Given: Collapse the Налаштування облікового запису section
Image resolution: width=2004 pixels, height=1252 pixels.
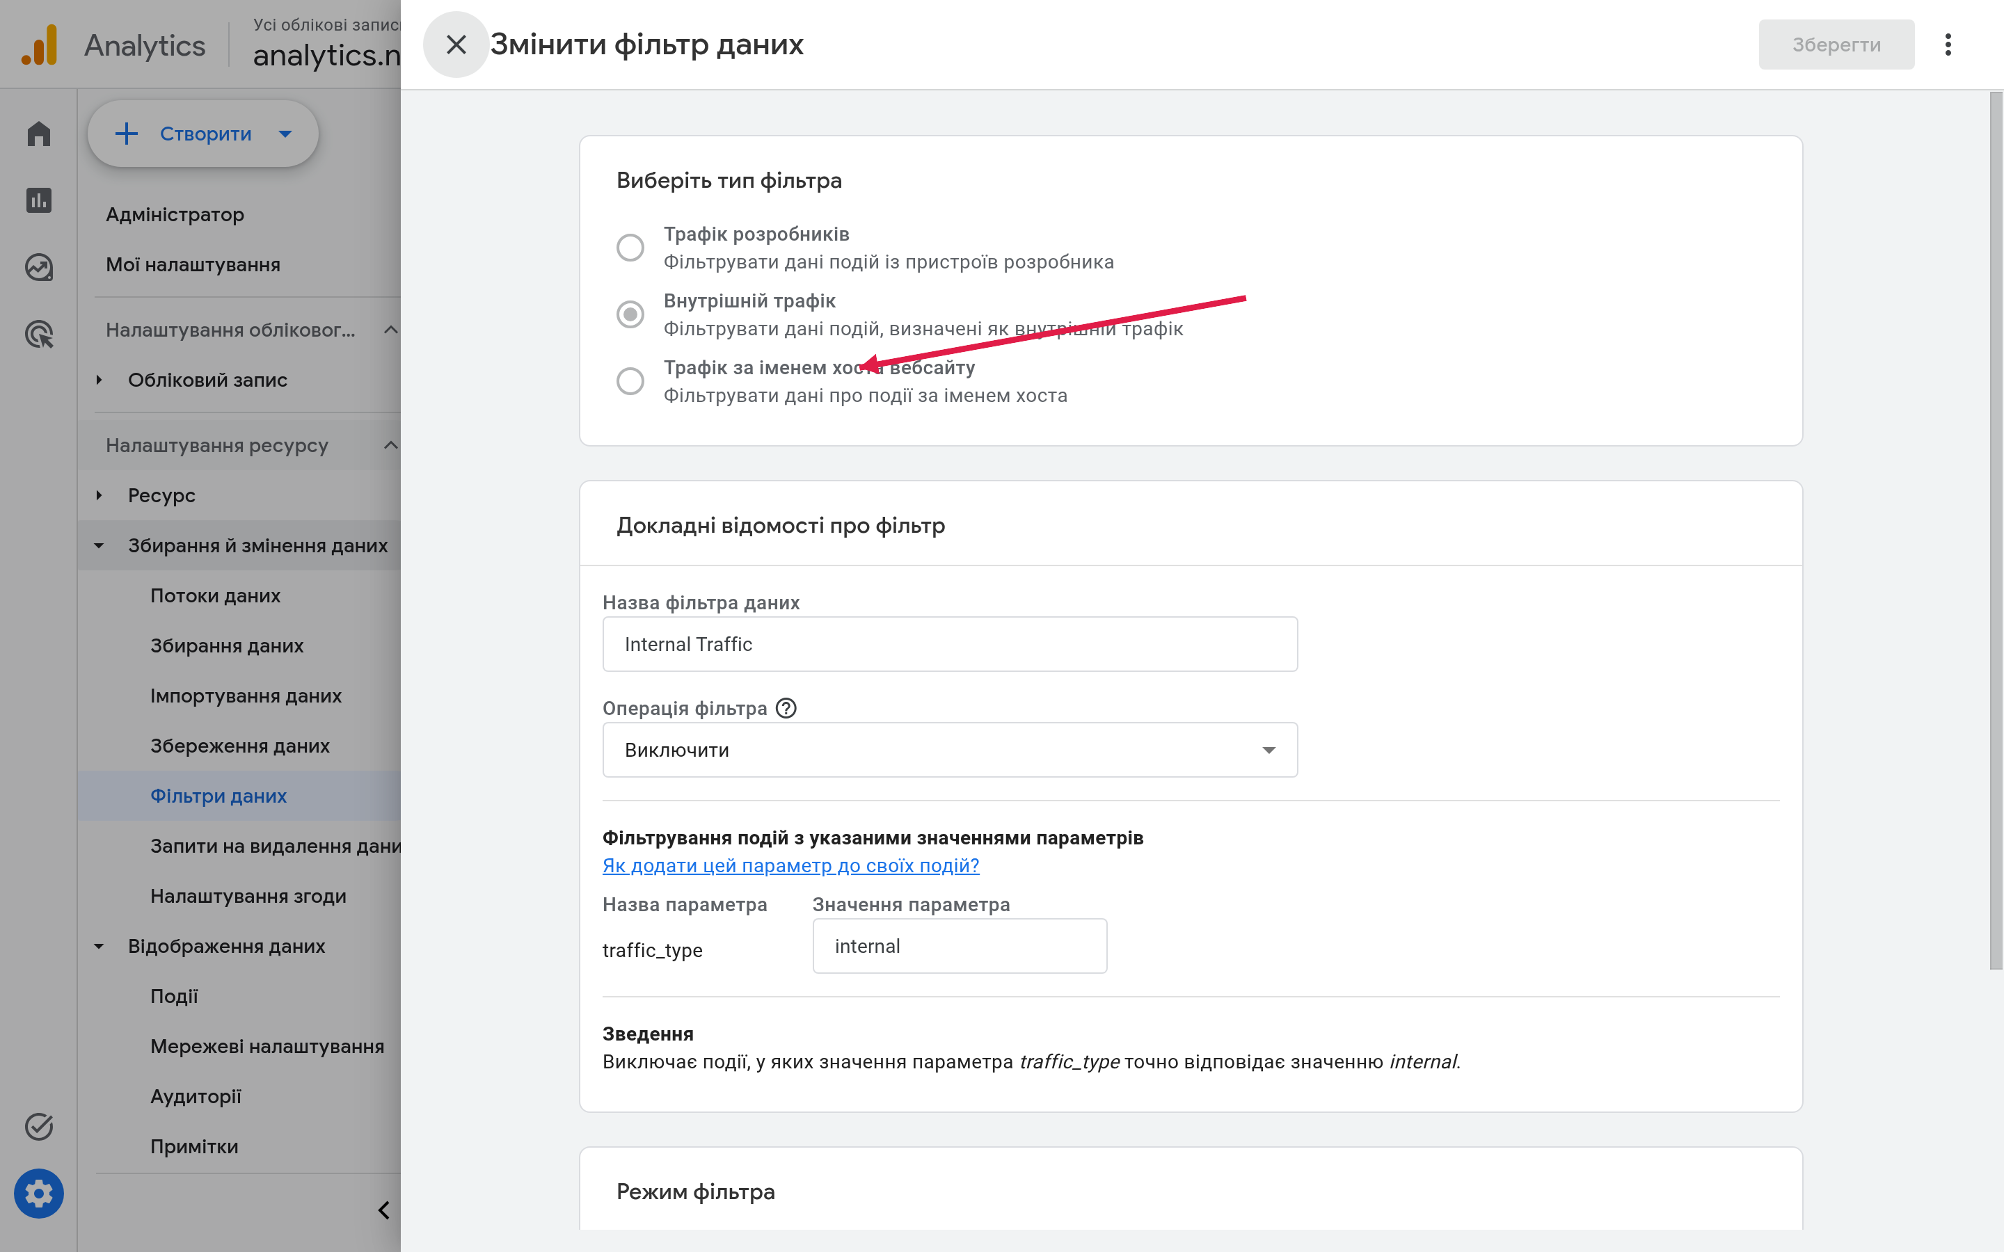Looking at the screenshot, I should coord(391,330).
